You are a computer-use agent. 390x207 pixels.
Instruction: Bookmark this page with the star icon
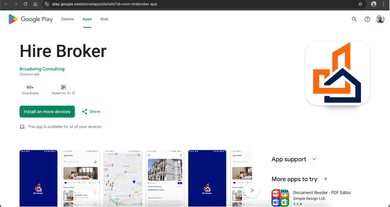(360, 4)
